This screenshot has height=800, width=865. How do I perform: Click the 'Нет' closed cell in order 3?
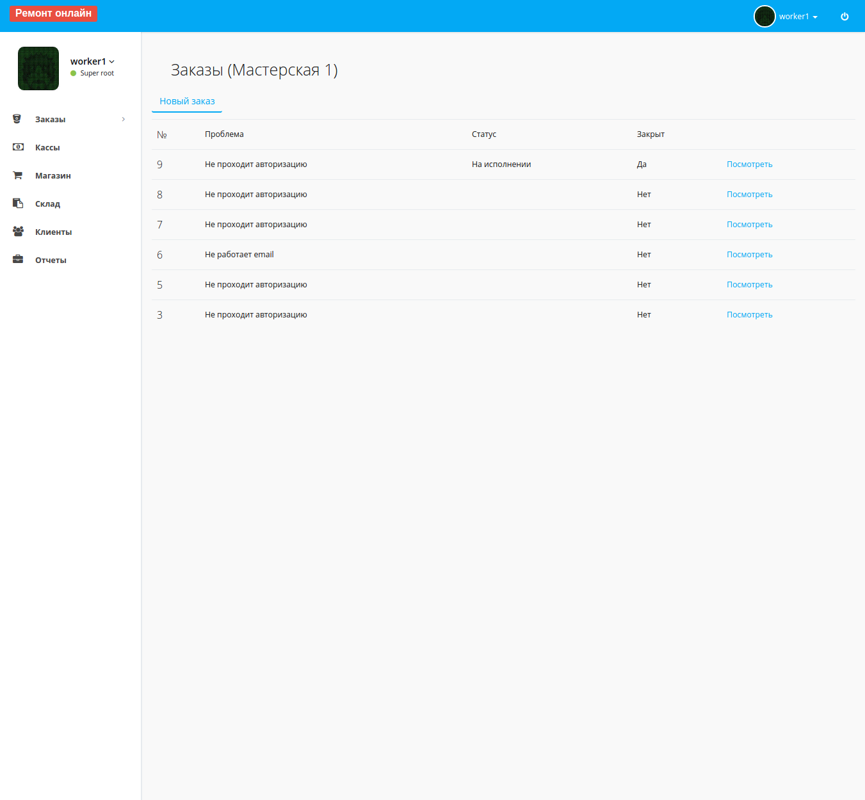(x=644, y=315)
